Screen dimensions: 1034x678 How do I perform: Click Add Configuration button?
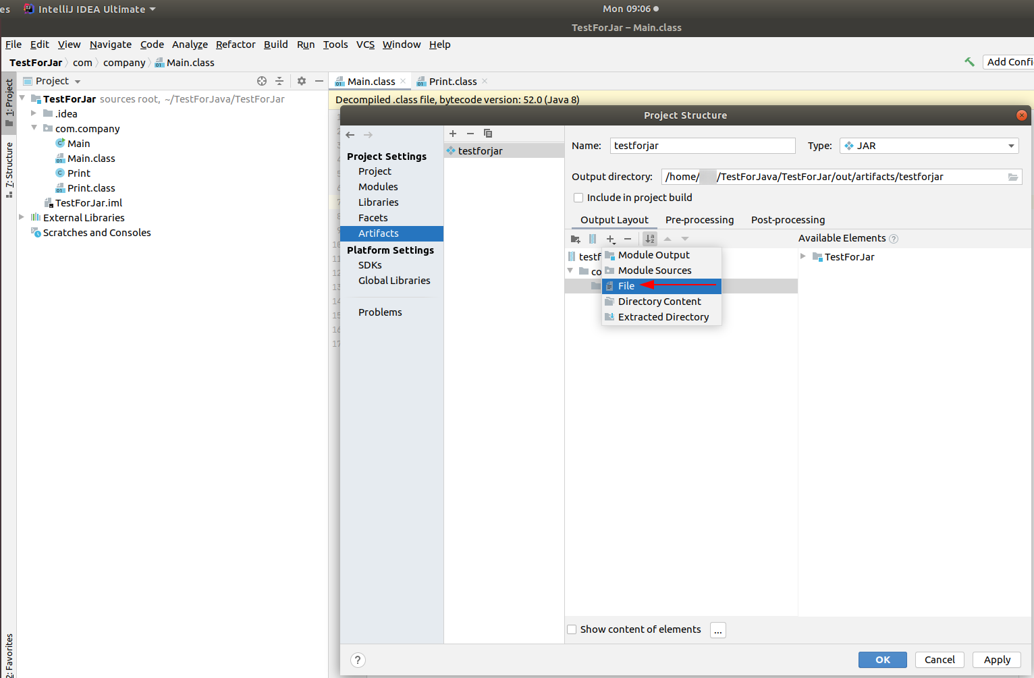(1008, 62)
